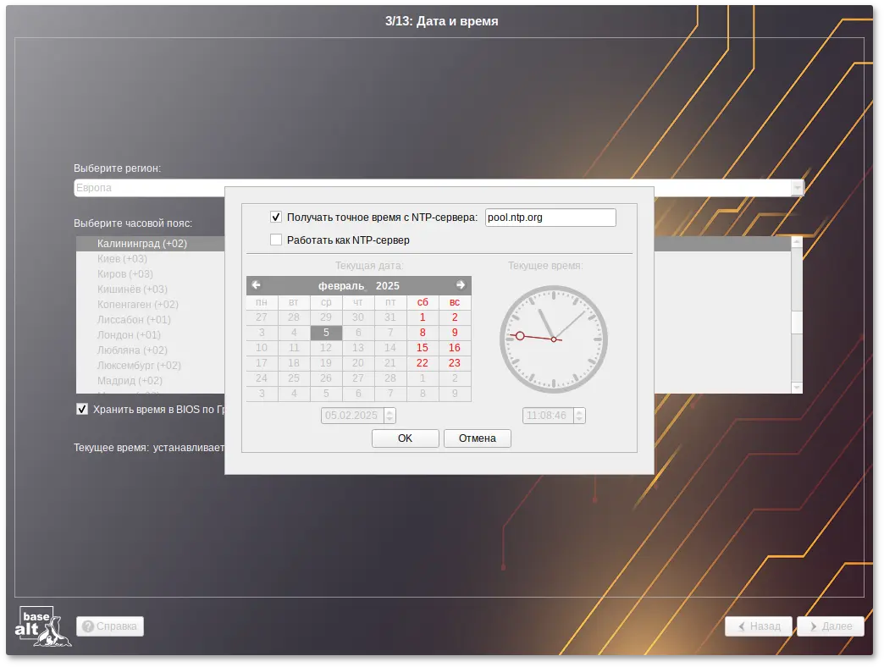
Task: Go to previous month in calendar
Action: [256, 285]
